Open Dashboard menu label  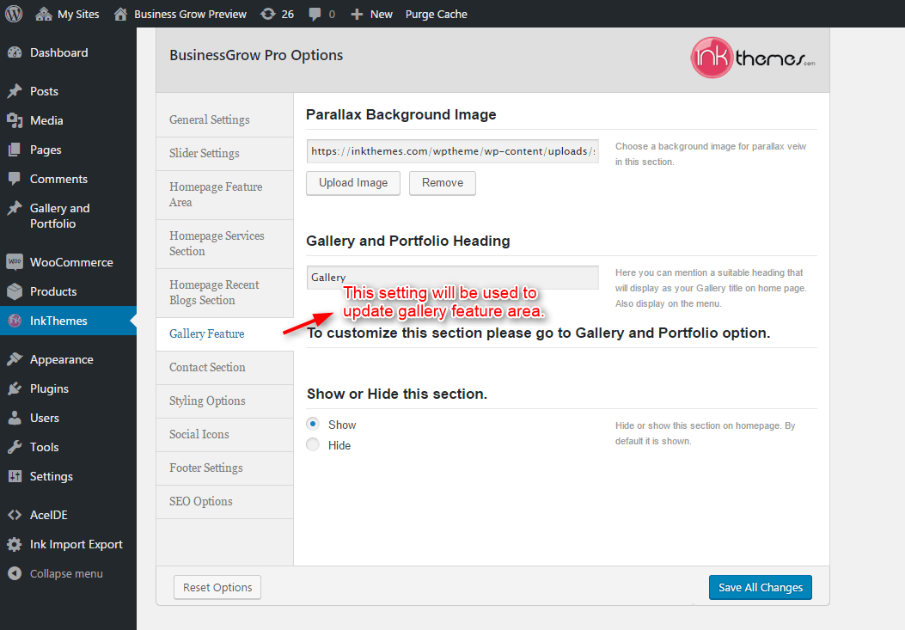[58, 52]
